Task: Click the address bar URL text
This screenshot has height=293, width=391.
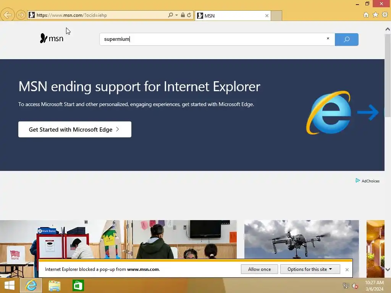Action: (71, 15)
